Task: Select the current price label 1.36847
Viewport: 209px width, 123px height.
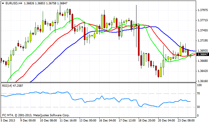Action: (203, 54)
